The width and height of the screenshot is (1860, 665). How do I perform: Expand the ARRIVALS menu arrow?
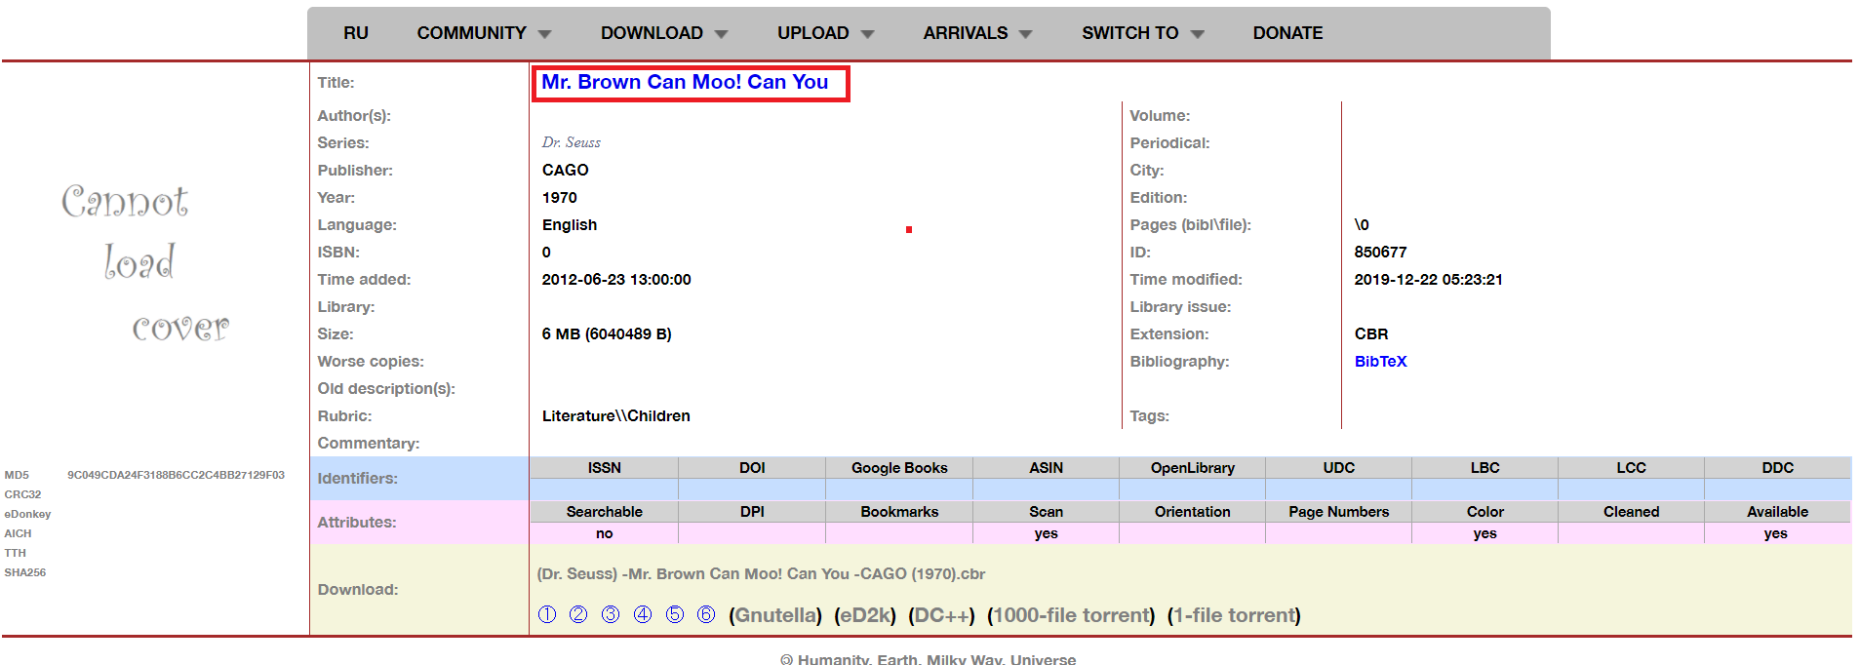point(1025,34)
